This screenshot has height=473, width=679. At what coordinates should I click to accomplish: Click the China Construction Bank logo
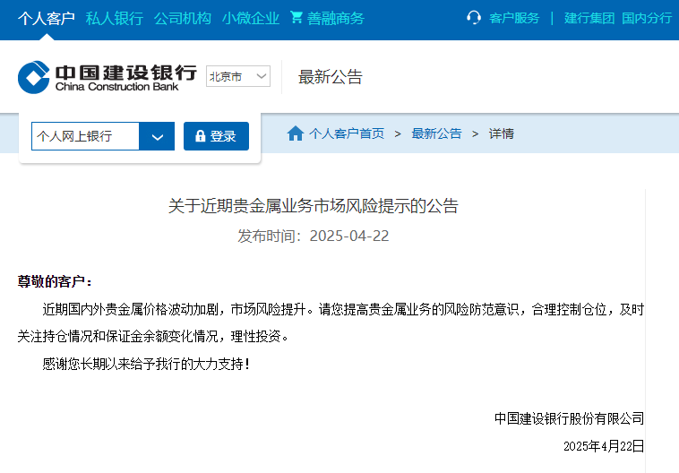[107, 77]
